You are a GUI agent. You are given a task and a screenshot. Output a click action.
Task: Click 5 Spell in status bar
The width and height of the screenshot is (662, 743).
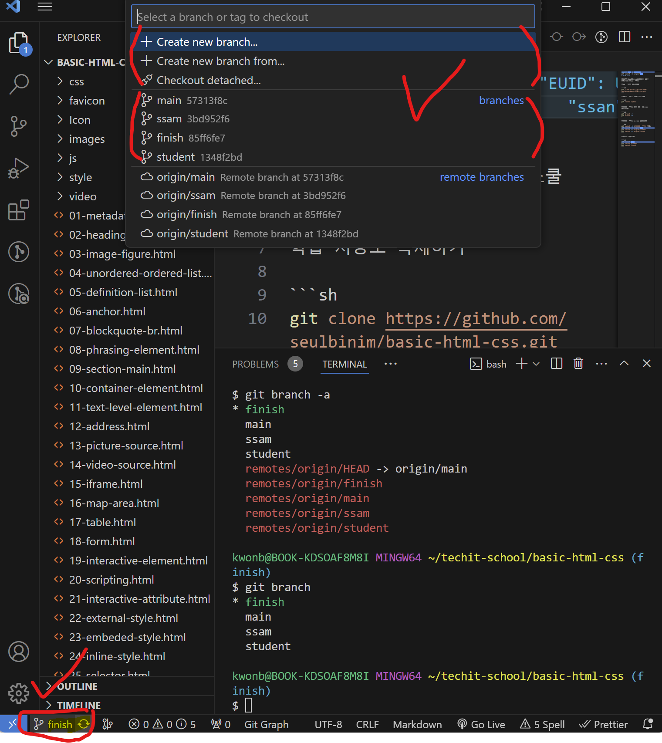(x=542, y=724)
